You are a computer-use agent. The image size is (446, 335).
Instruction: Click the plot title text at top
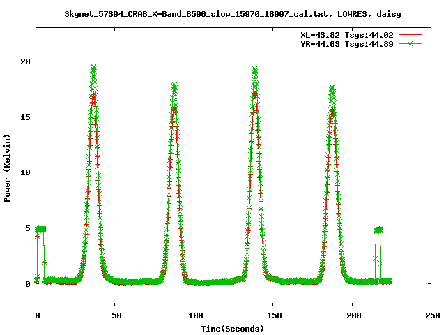tap(232, 13)
